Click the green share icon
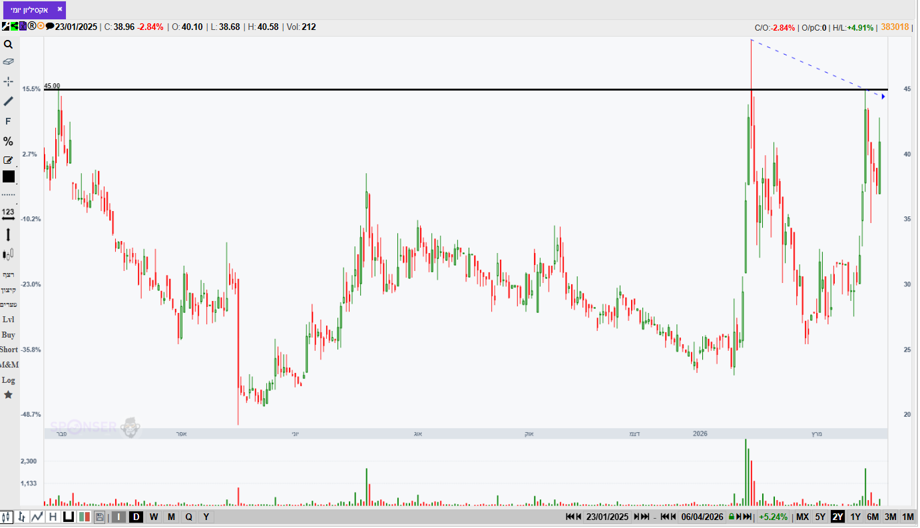Image resolution: width=920 pixels, height=528 pixels. [14, 27]
